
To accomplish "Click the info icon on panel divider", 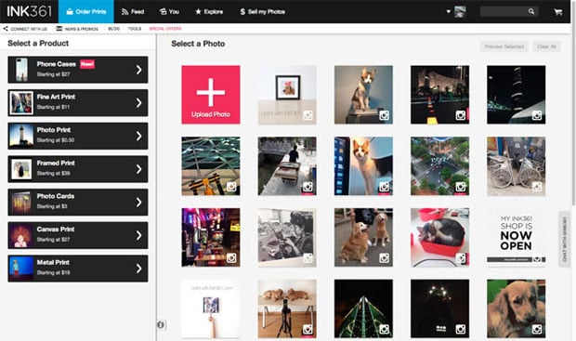I will point(161,325).
